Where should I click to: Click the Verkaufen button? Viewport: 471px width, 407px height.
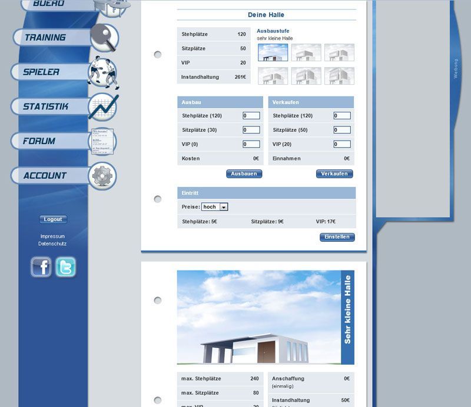tap(334, 174)
